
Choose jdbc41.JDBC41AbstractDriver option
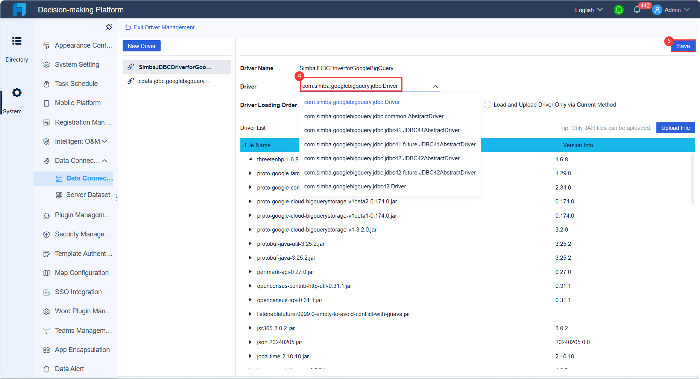click(x=390, y=130)
